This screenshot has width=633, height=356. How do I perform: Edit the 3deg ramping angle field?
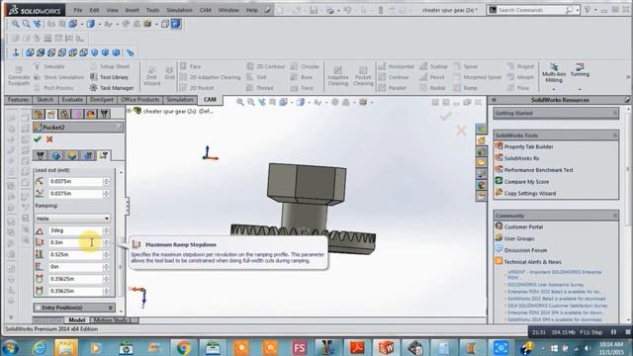point(75,230)
